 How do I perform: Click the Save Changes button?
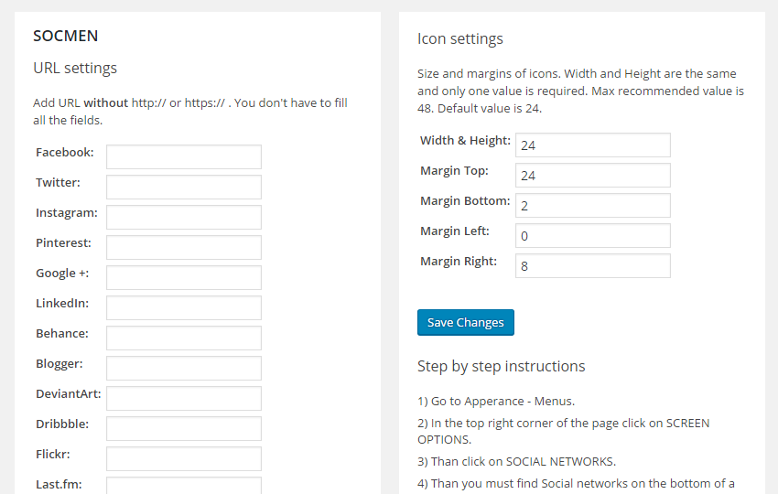[465, 323]
